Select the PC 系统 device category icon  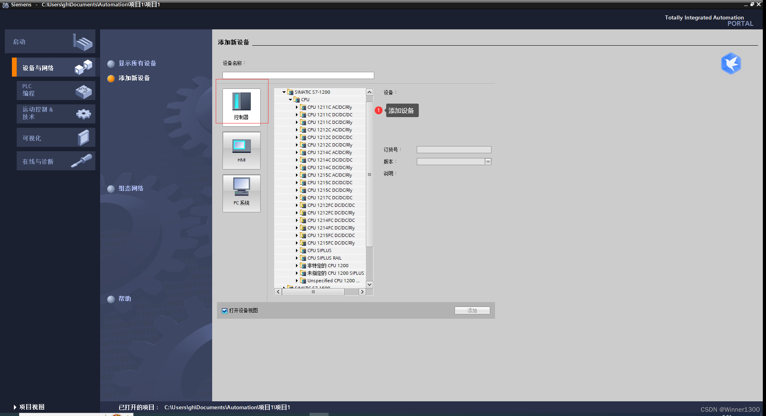(x=242, y=193)
